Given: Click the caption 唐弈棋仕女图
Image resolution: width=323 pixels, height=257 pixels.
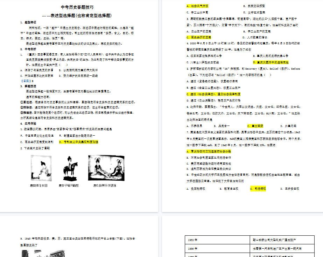Looking at the screenshot, I should click(39, 186).
